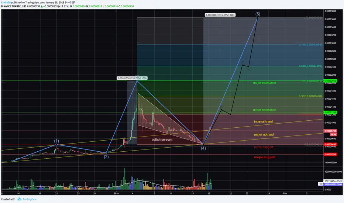
Task: Click the 22 date axis label
Action: point(231,193)
